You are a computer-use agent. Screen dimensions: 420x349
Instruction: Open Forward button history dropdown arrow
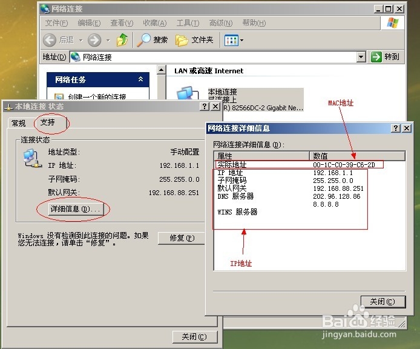click(x=108, y=40)
